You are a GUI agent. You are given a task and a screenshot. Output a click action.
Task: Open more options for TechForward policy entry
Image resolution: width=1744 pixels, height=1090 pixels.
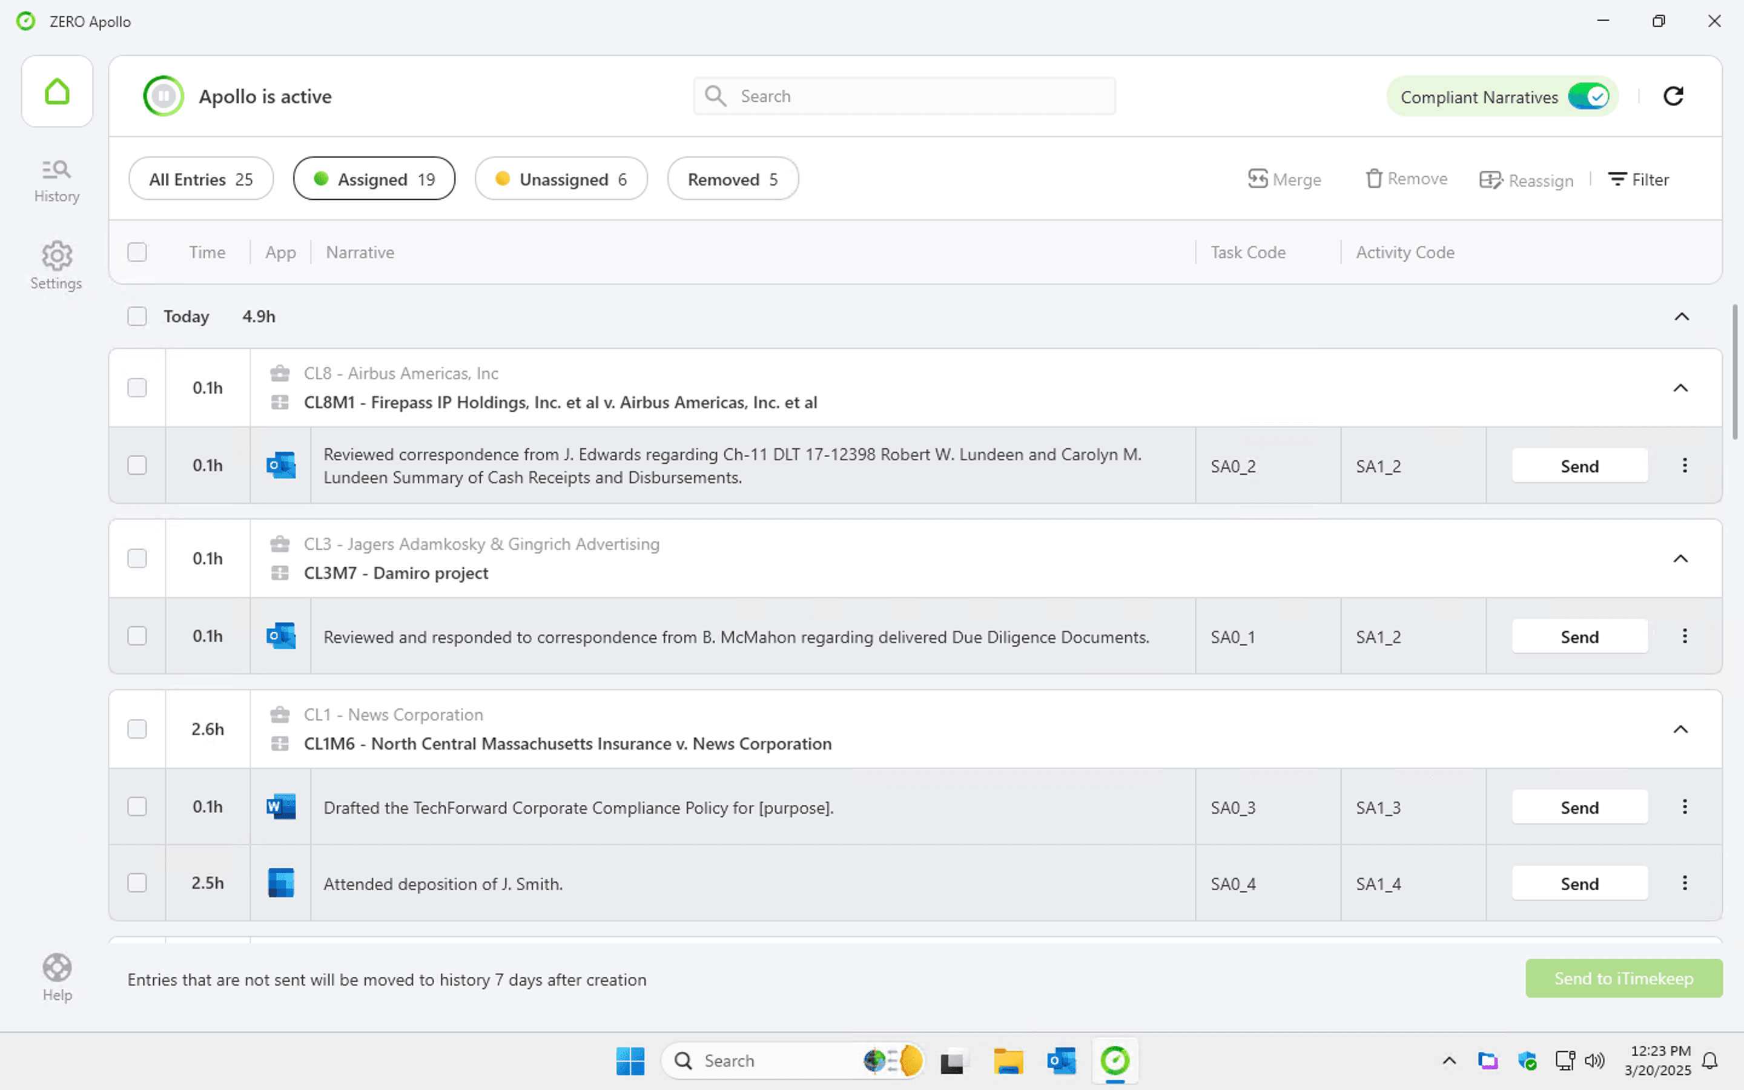tap(1684, 807)
